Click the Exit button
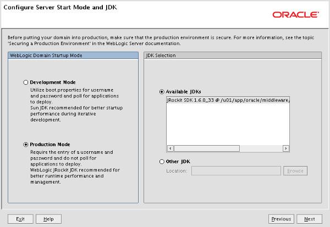Image resolution: width=330 pixels, height=227 pixels. point(20,219)
